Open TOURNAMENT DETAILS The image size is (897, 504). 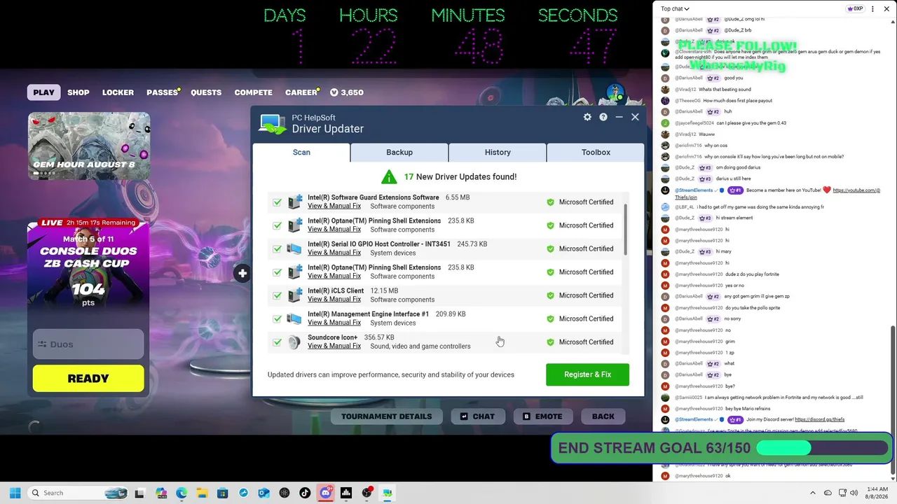point(386,416)
